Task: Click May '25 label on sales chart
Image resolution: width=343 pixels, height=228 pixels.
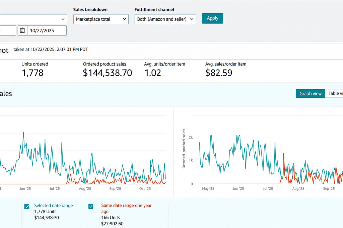Action: coord(208,189)
